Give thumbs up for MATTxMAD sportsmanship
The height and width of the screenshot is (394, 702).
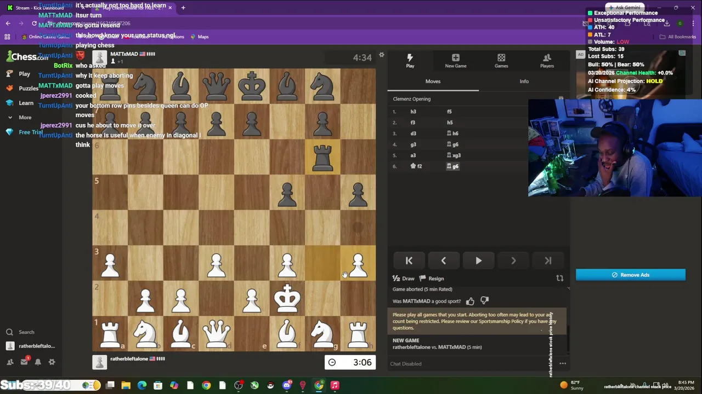pos(470,301)
